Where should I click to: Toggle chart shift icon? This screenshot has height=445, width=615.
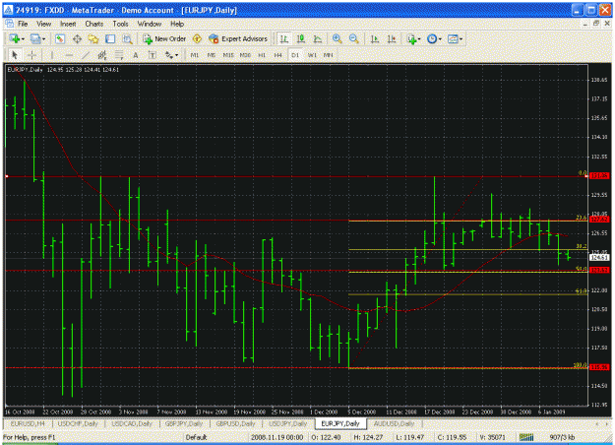coord(392,38)
